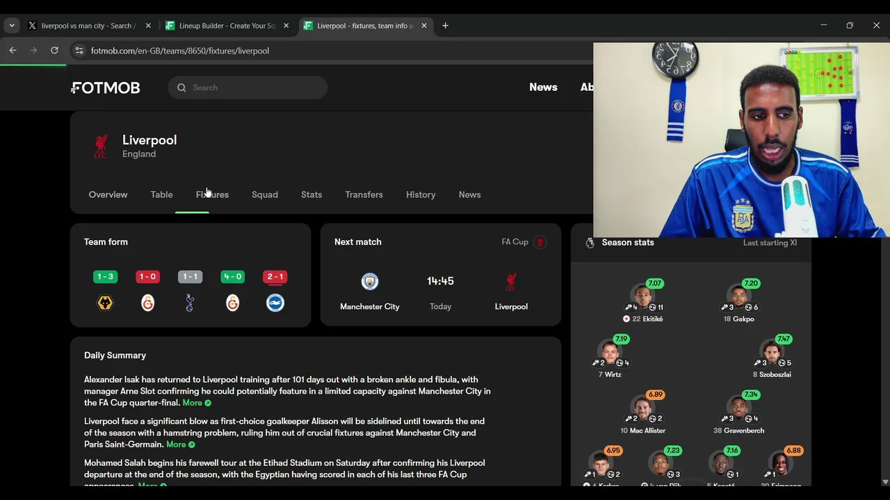Click Manchester City crest in Next match
Viewport: 890px width, 500px height.
[x=370, y=281]
